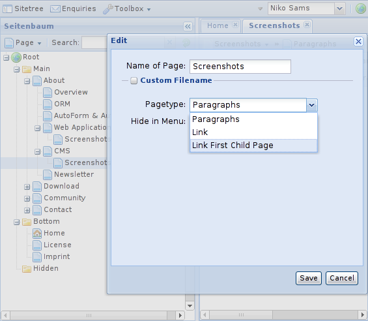
Task: Switch to the Home tab
Action: pyautogui.click(x=218, y=25)
